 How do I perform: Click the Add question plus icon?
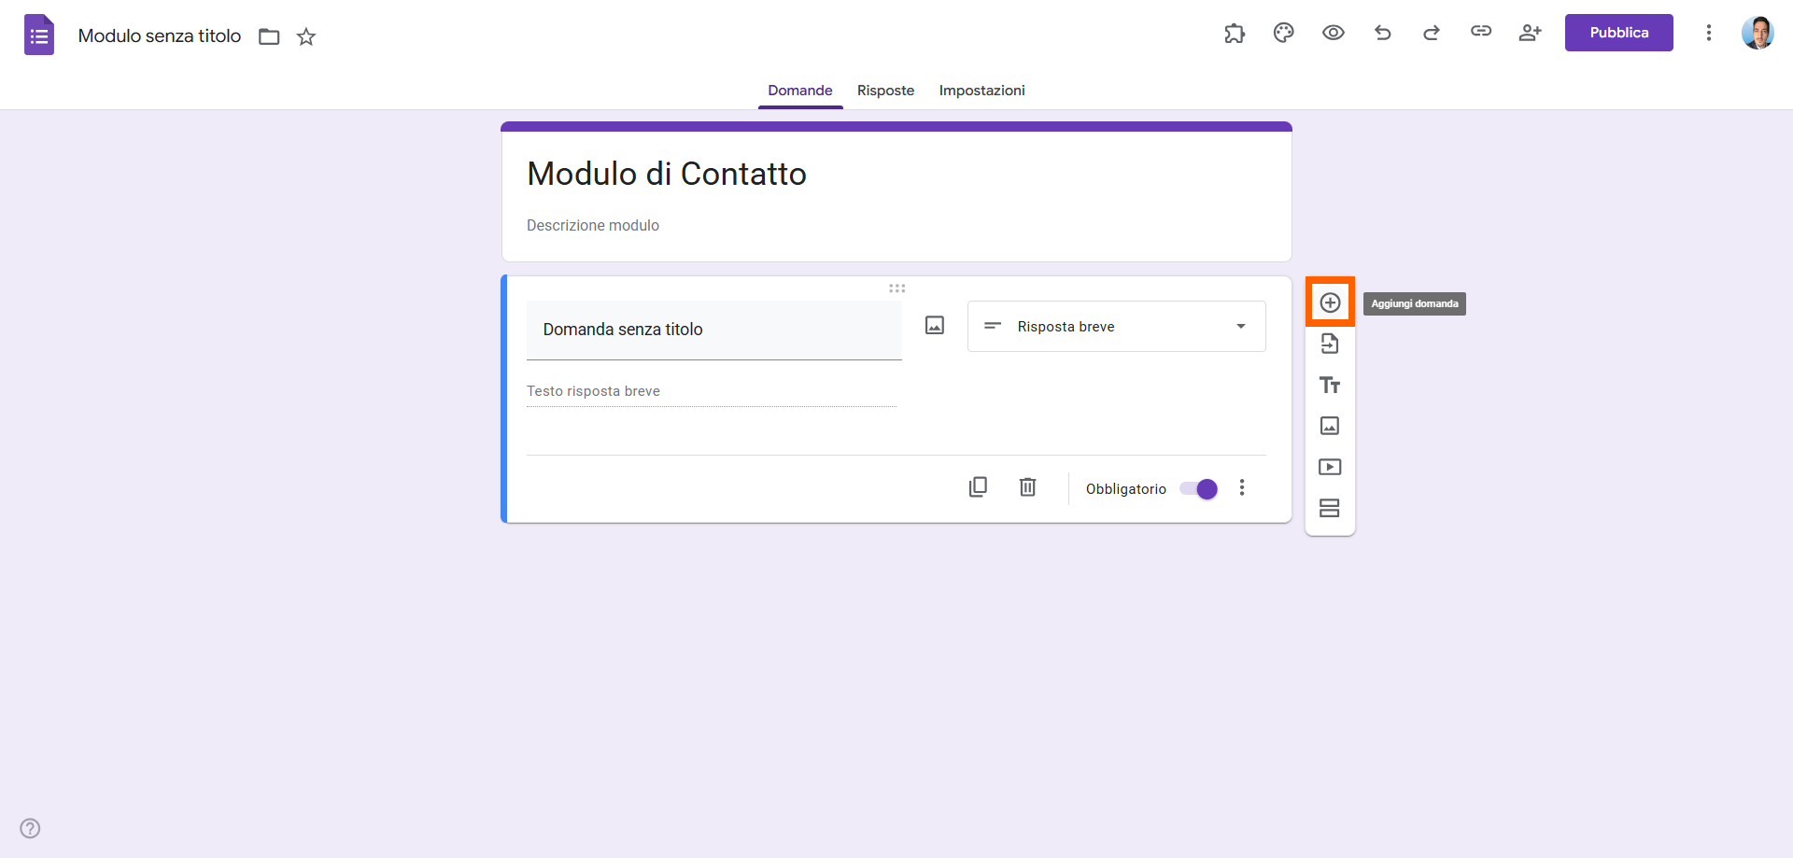pos(1330,302)
